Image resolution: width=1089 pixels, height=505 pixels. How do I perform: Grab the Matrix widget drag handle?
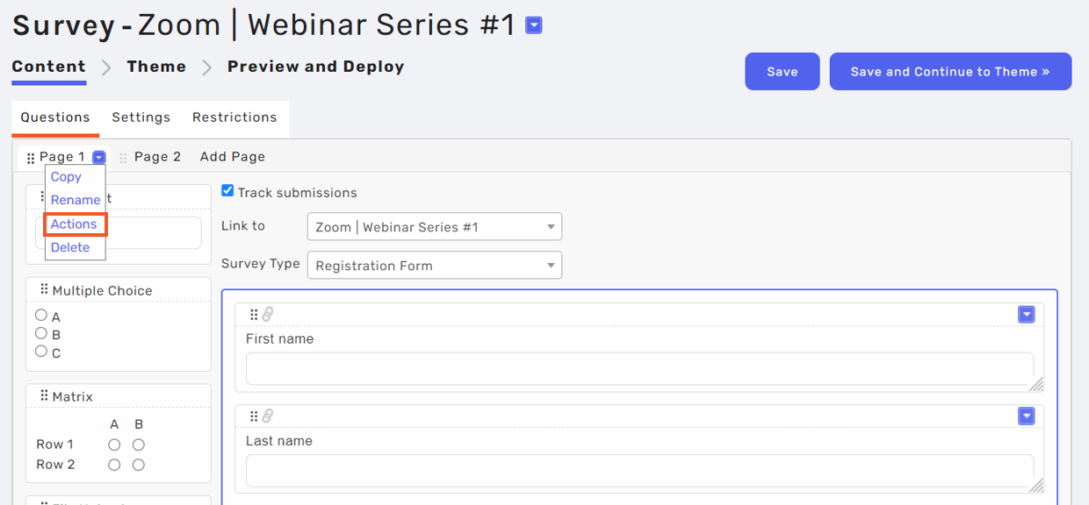click(x=44, y=396)
